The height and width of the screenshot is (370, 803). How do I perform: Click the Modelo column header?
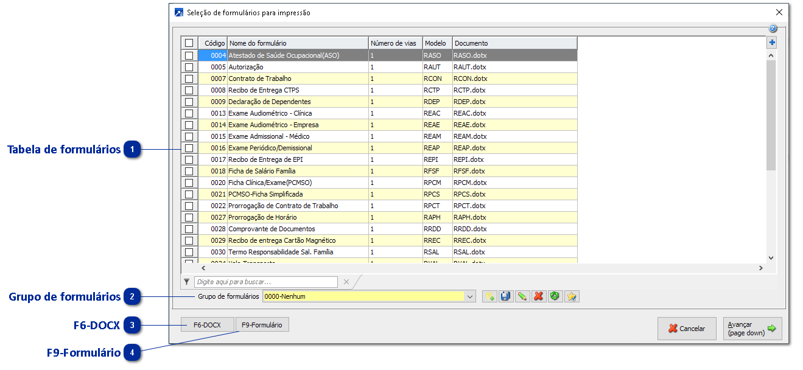coord(437,43)
